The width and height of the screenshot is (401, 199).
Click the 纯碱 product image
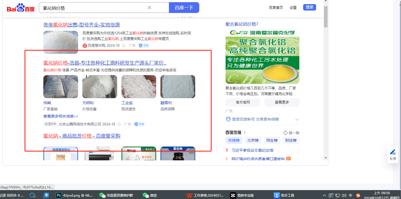pyautogui.click(x=61, y=87)
